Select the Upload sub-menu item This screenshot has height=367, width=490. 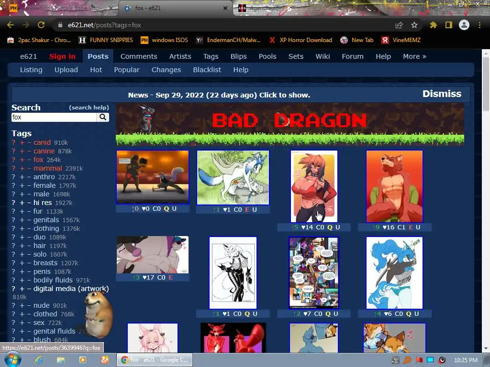pyautogui.click(x=66, y=70)
